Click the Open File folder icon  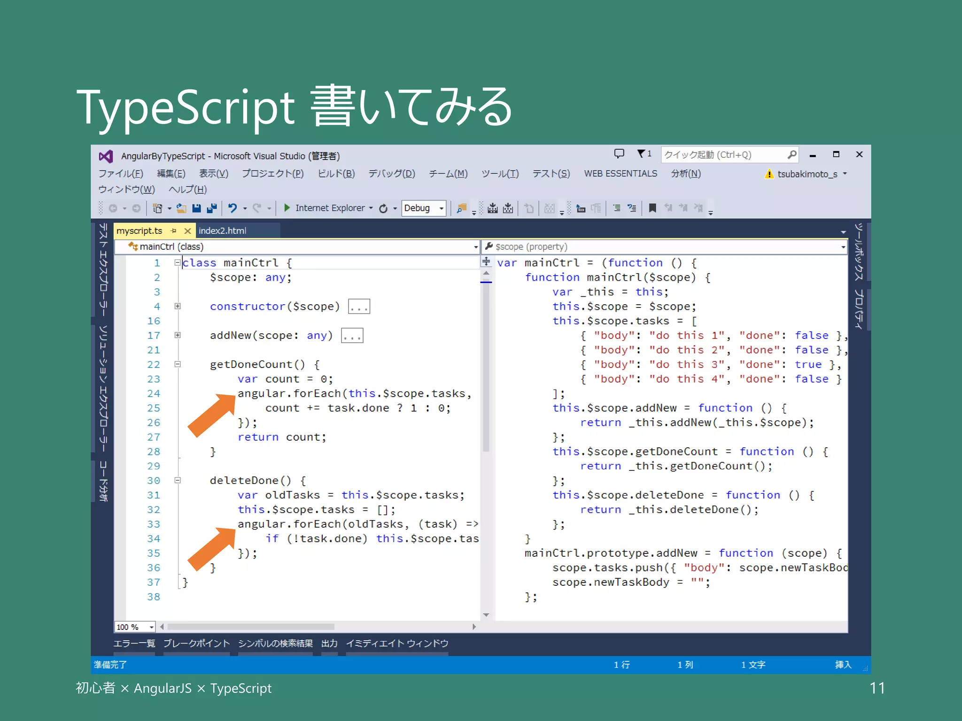[x=181, y=208]
